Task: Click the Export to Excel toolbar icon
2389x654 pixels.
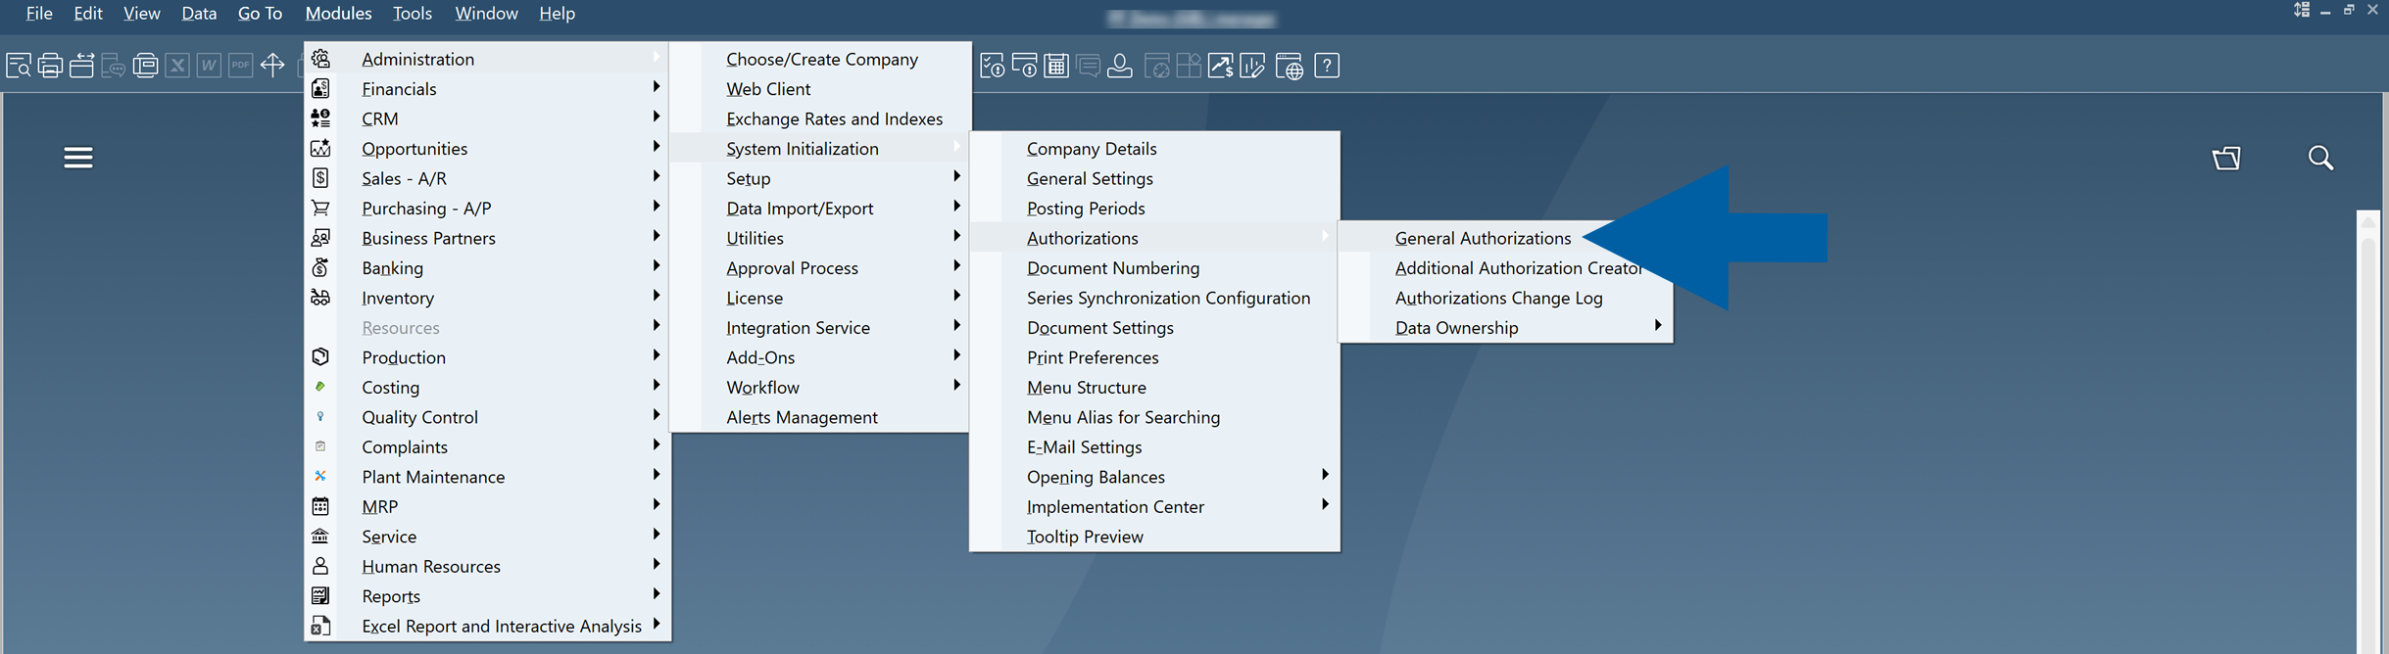Action: click(177, 66)
